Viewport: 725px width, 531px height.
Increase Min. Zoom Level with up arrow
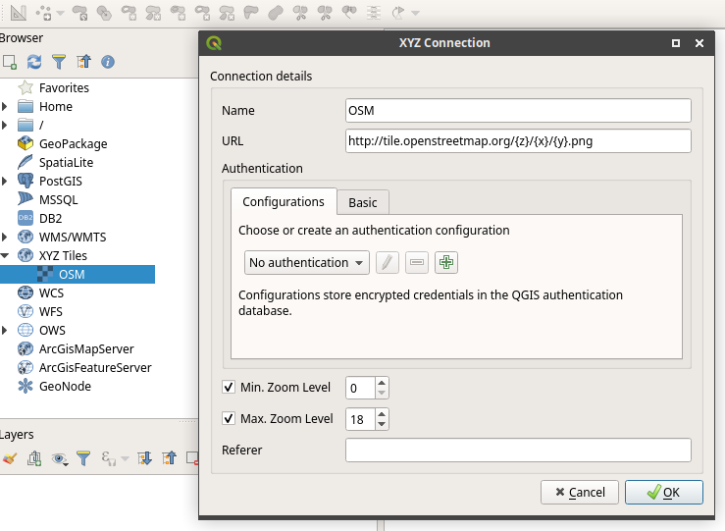pyautogui.click(x=382, y=383)
